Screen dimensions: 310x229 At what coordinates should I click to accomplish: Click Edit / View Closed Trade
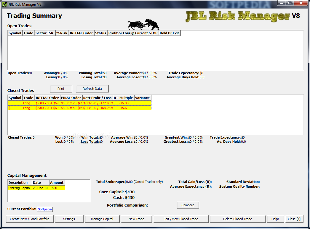[181, 219]
